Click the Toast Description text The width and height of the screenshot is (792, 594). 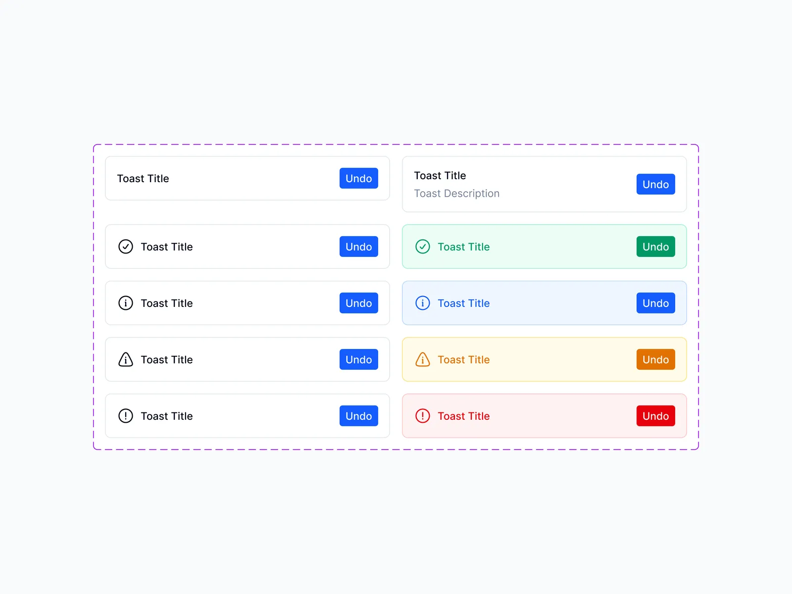point(456,194)
